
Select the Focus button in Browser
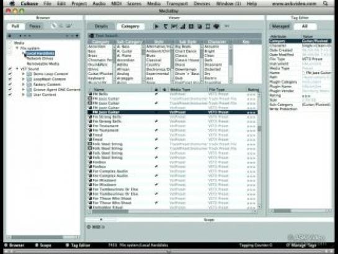pyautogui.click(x=35, y=26)
